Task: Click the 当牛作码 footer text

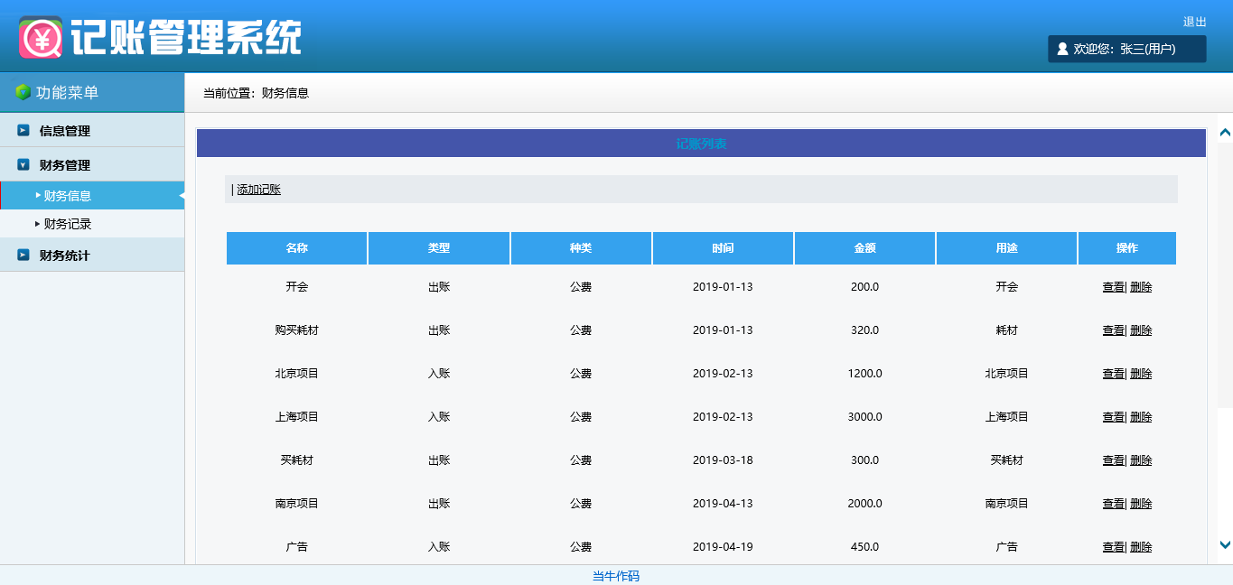Action: point(616,576)
